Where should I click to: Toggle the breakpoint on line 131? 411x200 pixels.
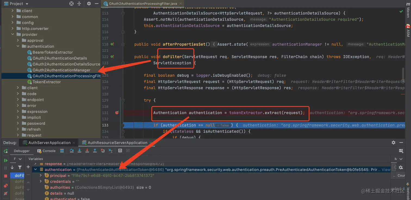117,112
